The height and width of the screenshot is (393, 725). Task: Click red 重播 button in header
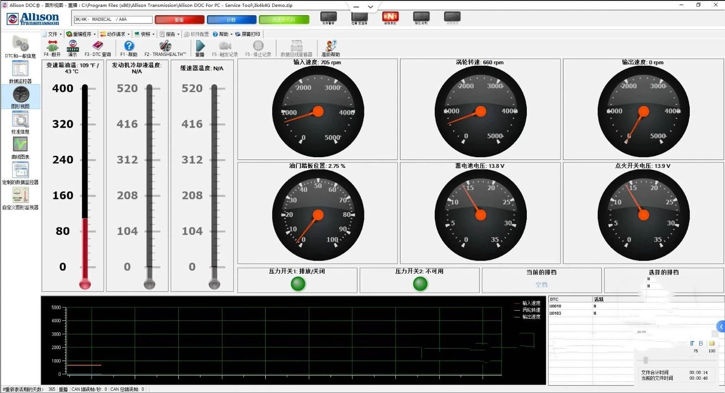[180, 19]
